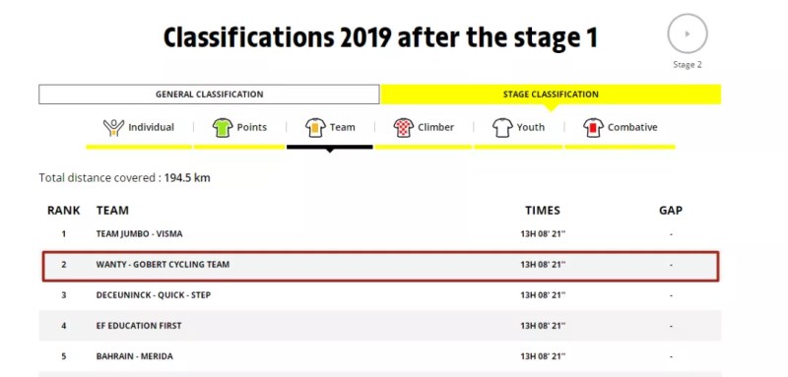This screenshot has width=788, height=377.
Task: Click the EF Education First team row
Action: click(x=380, y=326)
